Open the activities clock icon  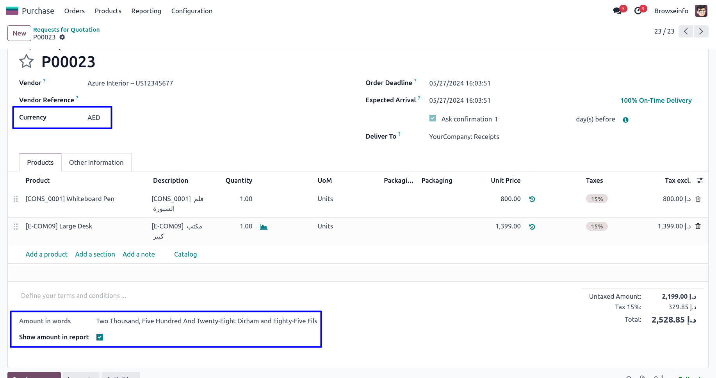[x=638, y=11]
